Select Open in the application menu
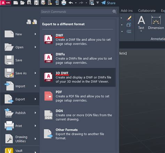This screenshot has height=153, width=165. 20,47
